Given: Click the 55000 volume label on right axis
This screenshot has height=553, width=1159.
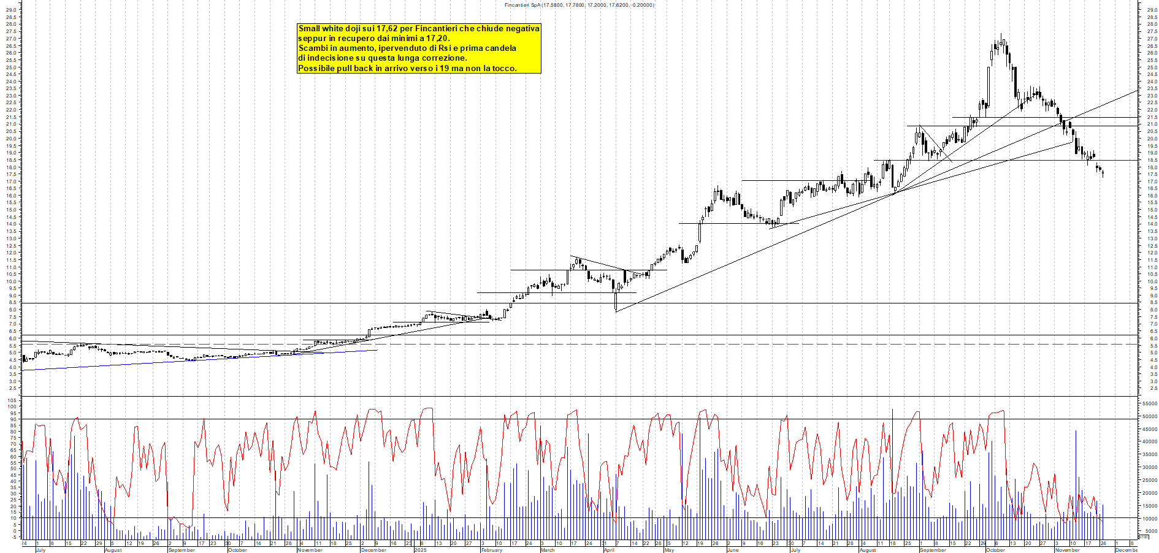Looking at the screenshot, I should pyautogui.click(x=1150, y=403).
